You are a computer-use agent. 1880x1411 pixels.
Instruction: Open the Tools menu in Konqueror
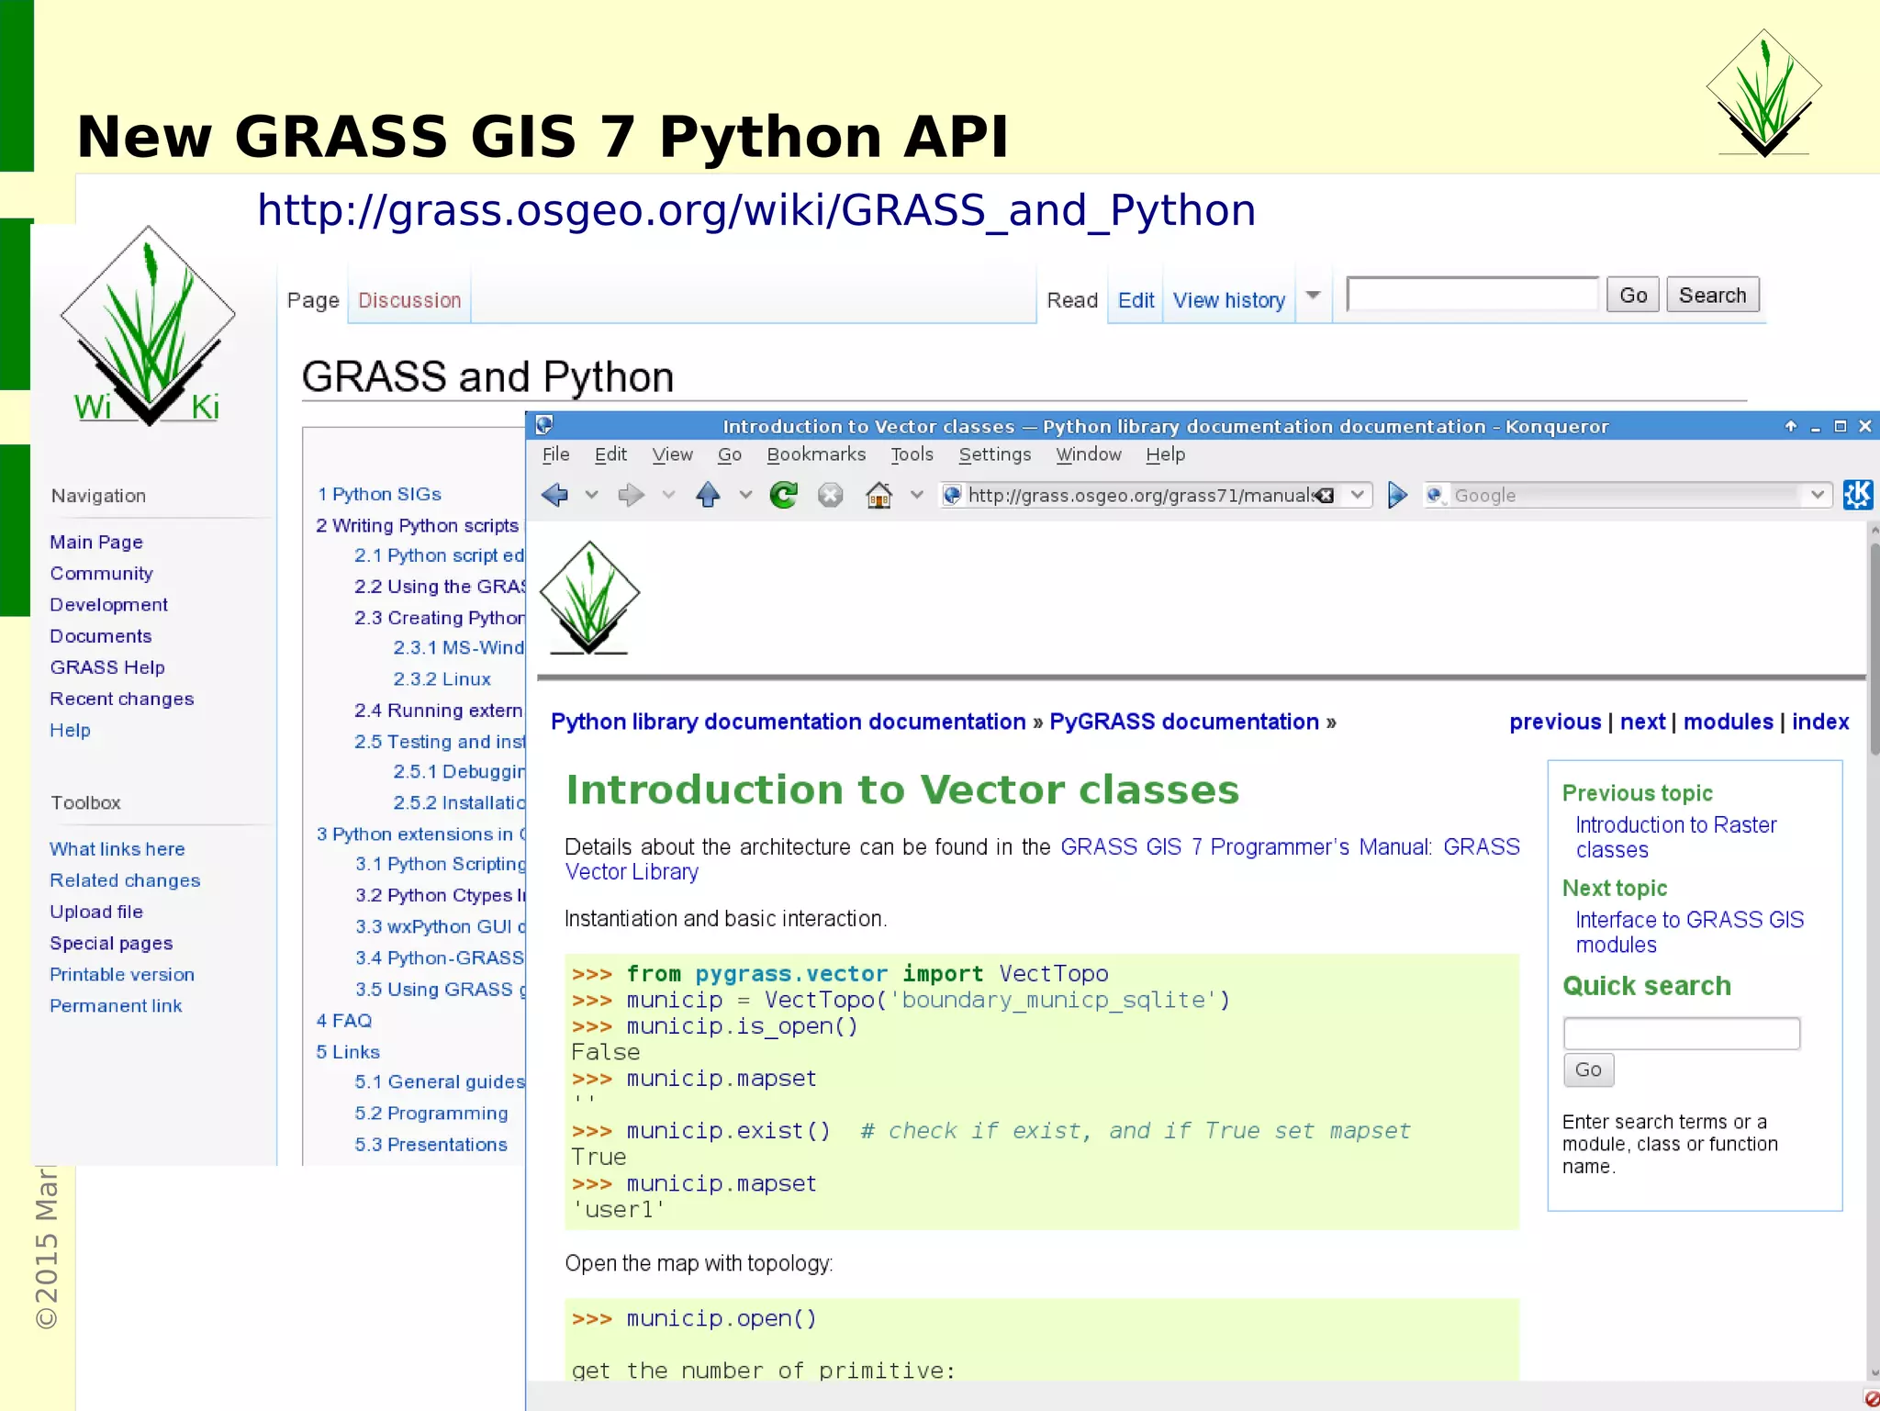[912, 454]
